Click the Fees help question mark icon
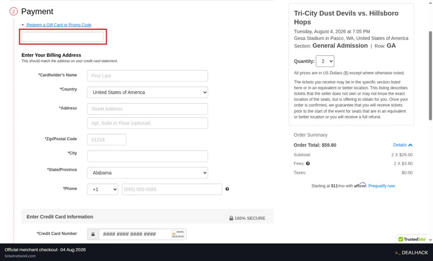433x261 pixels. tap(308, 163)
